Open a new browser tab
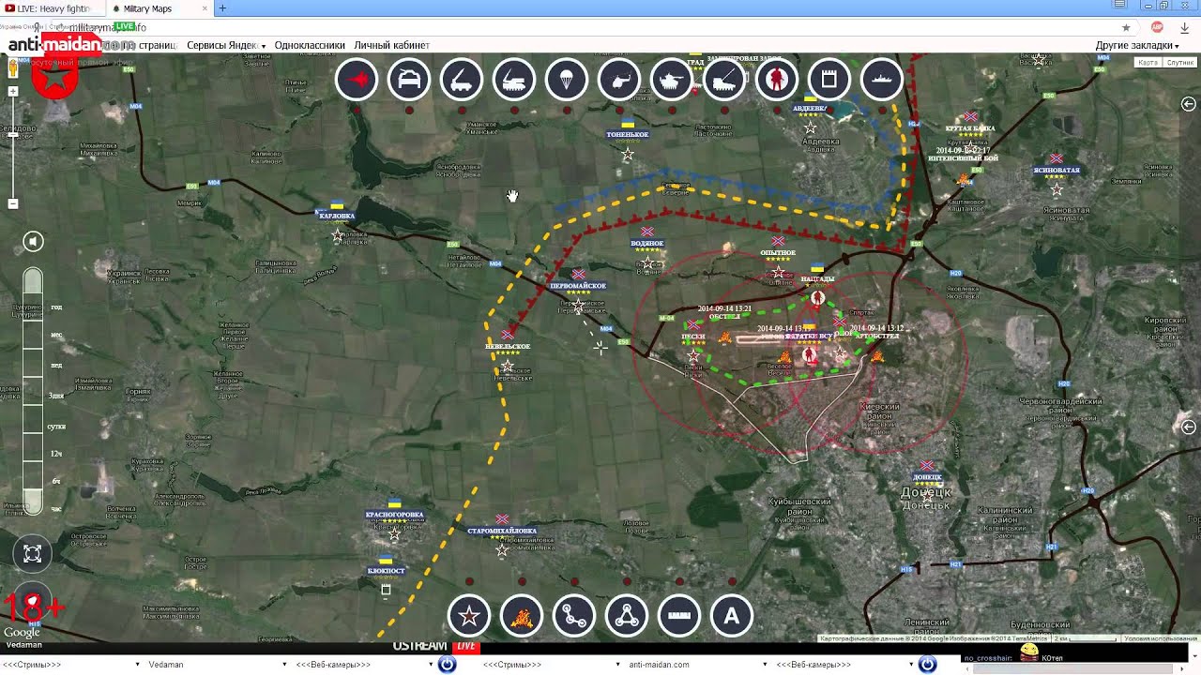Image resolution: width=1201 pixels, height=675 pixels. click(x=222, y=8)
